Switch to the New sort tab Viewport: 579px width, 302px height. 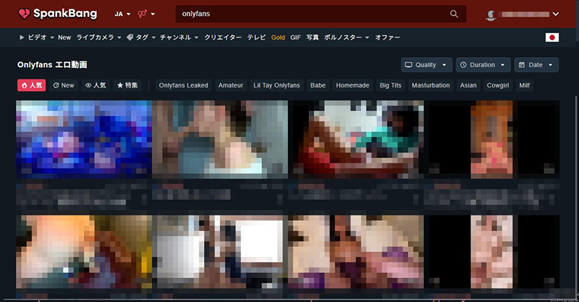(x=64, y=85)
